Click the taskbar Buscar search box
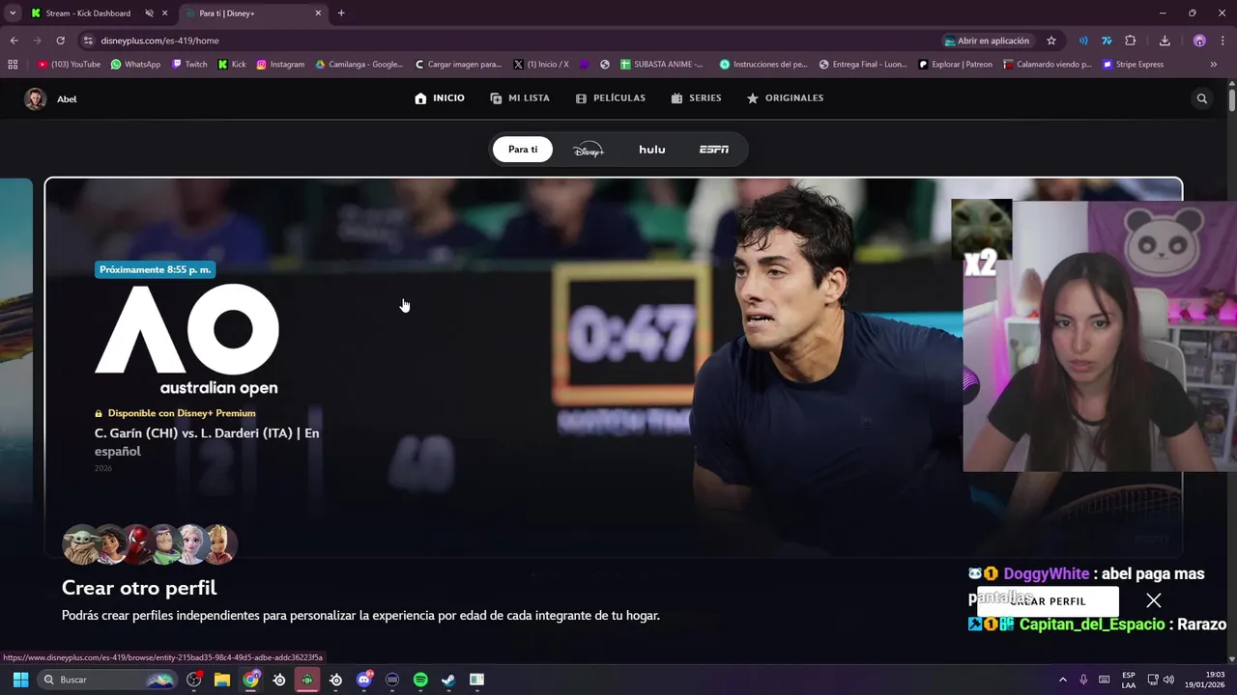 (x=108, y=680)
